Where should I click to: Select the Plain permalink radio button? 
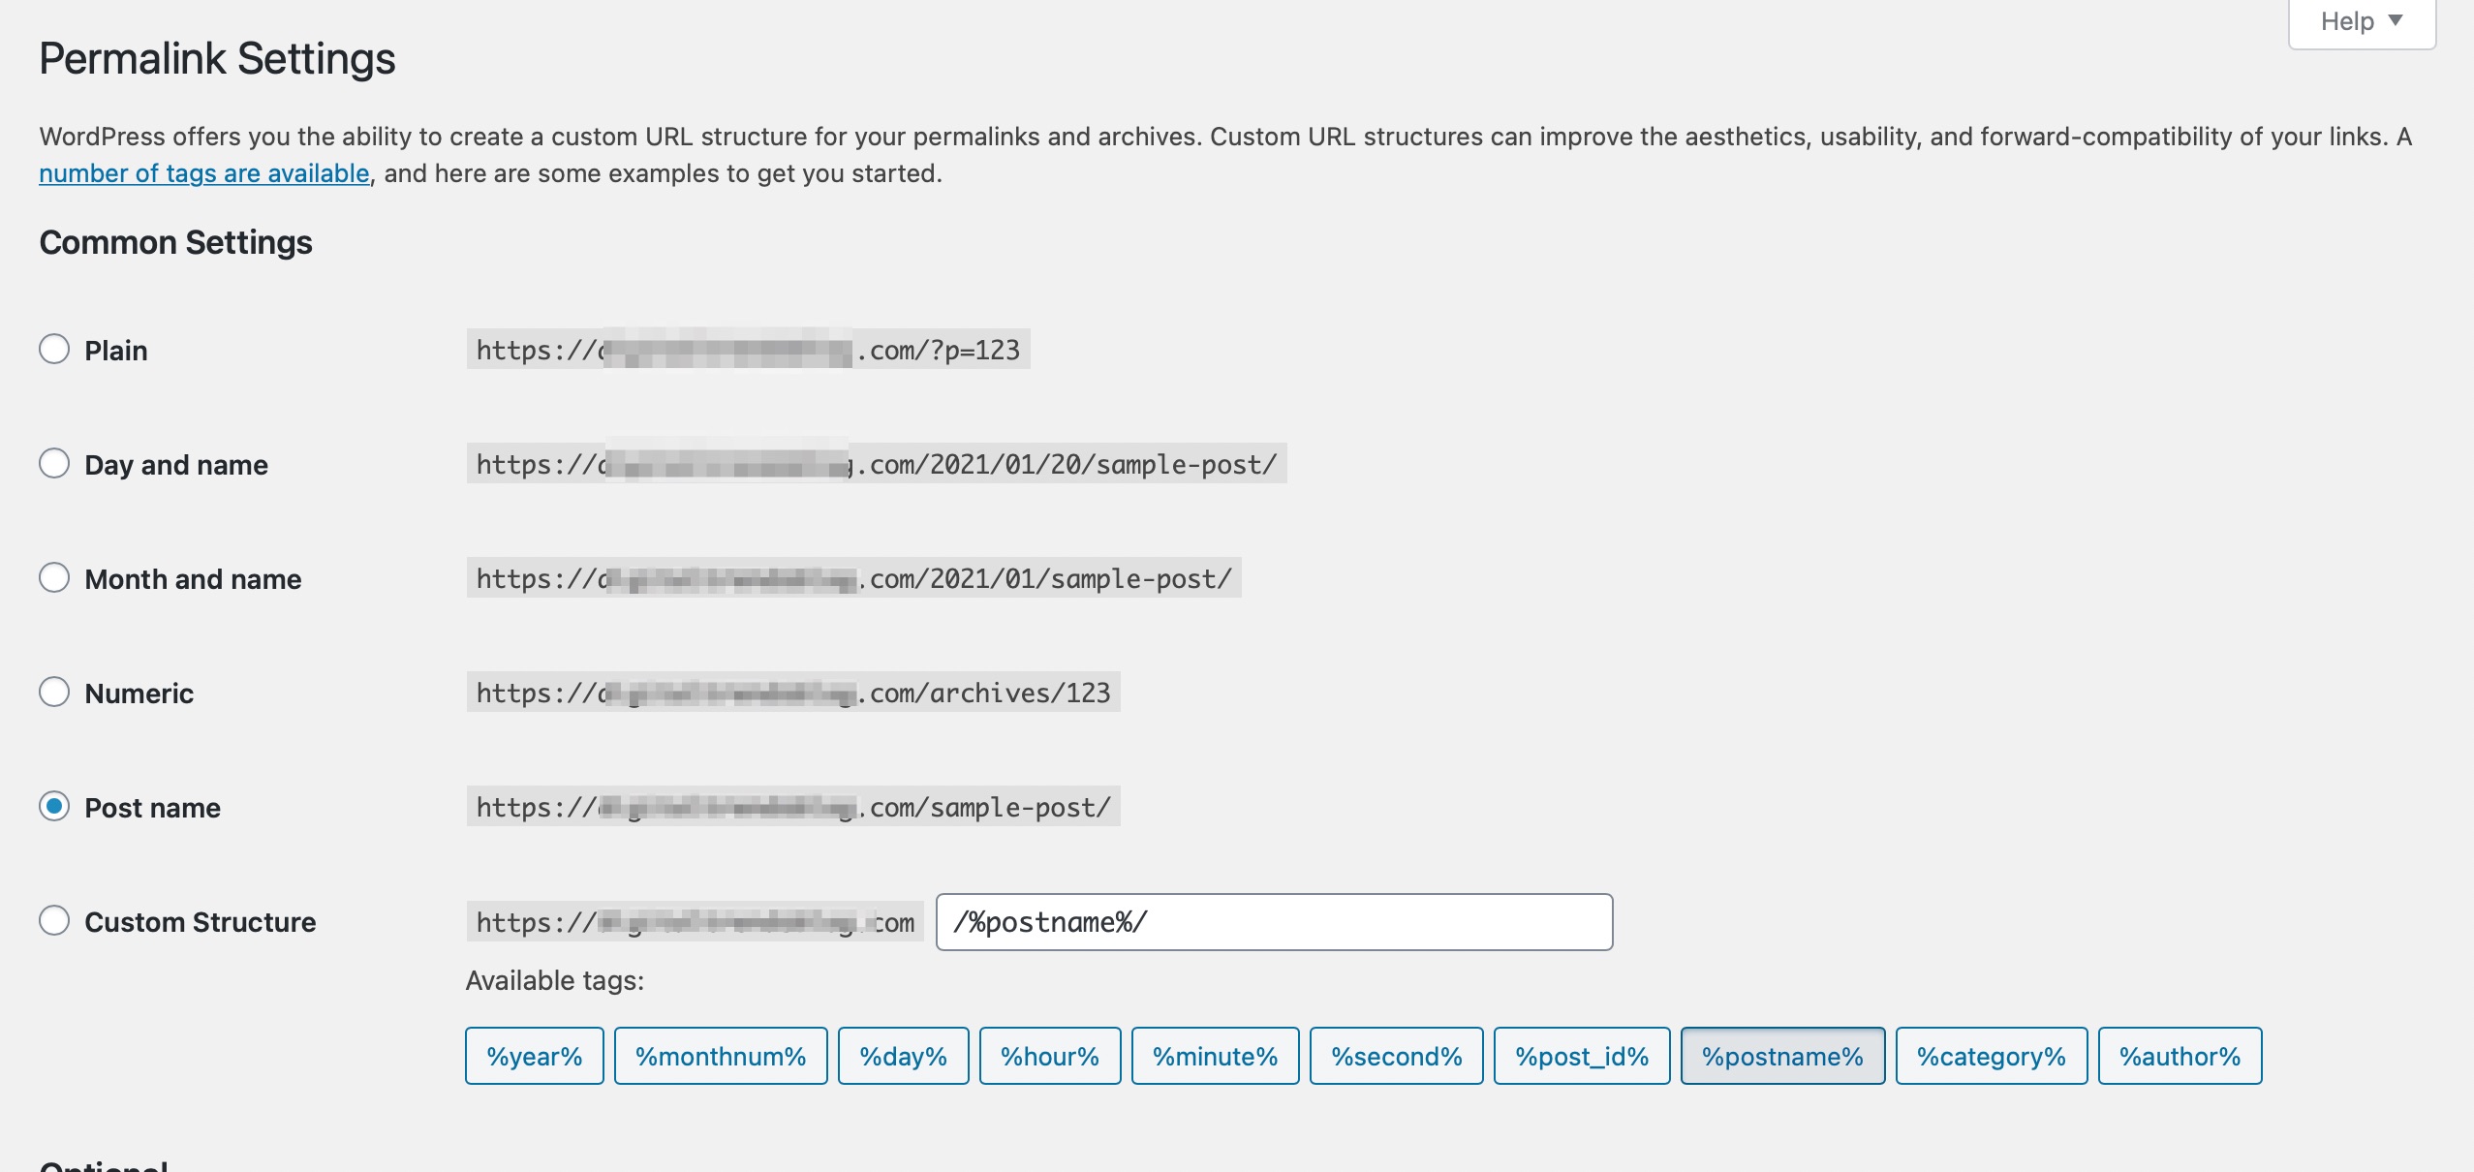[x=53, y=347]
